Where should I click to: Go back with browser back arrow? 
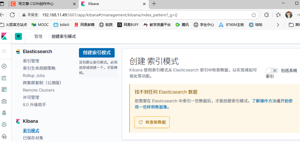(2, 15)
